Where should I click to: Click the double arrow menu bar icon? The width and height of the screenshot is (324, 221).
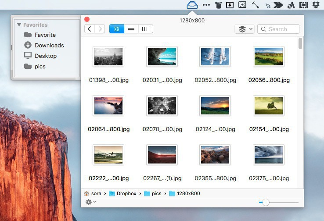pos(278,5)
